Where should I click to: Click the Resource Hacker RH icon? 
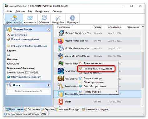click(61, 79)
